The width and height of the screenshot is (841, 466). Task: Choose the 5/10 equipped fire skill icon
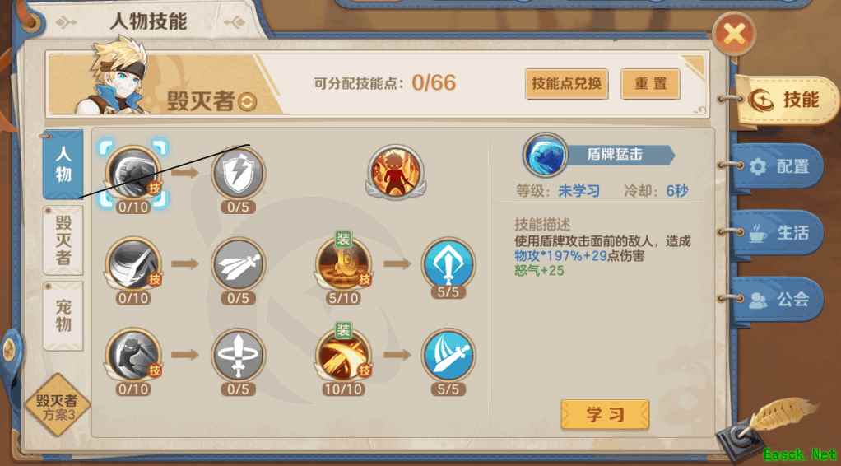(343, 263)
